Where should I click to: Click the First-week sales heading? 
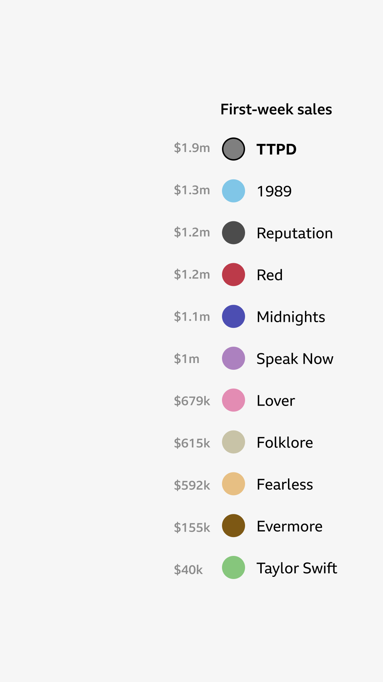tap(276, 109)
